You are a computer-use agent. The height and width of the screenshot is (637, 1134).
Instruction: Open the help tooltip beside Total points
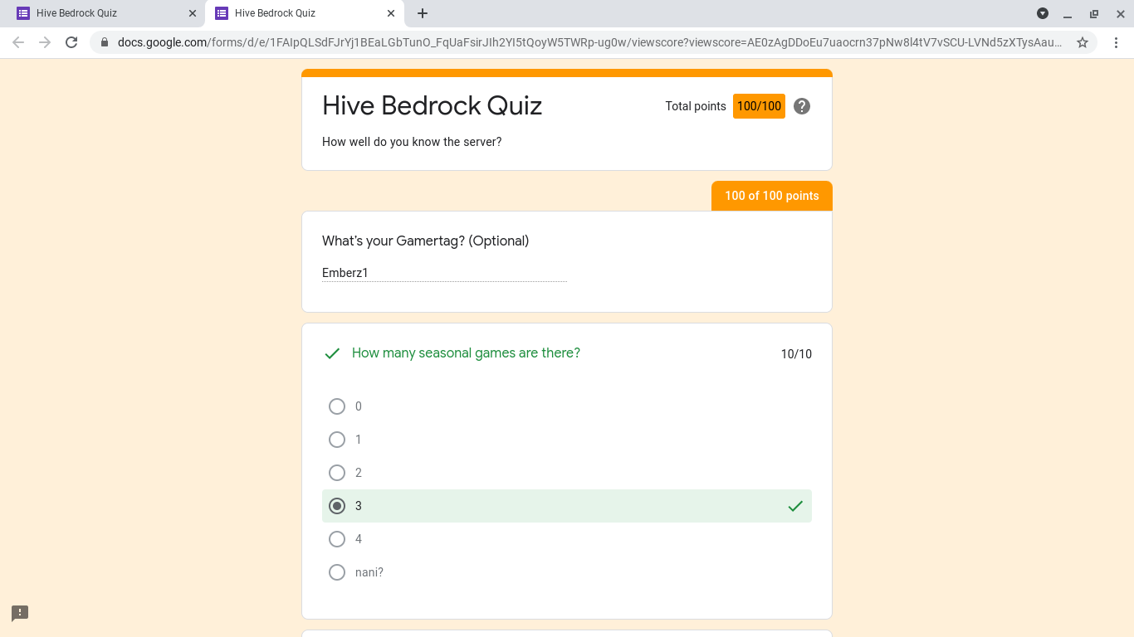pos(801,106)
